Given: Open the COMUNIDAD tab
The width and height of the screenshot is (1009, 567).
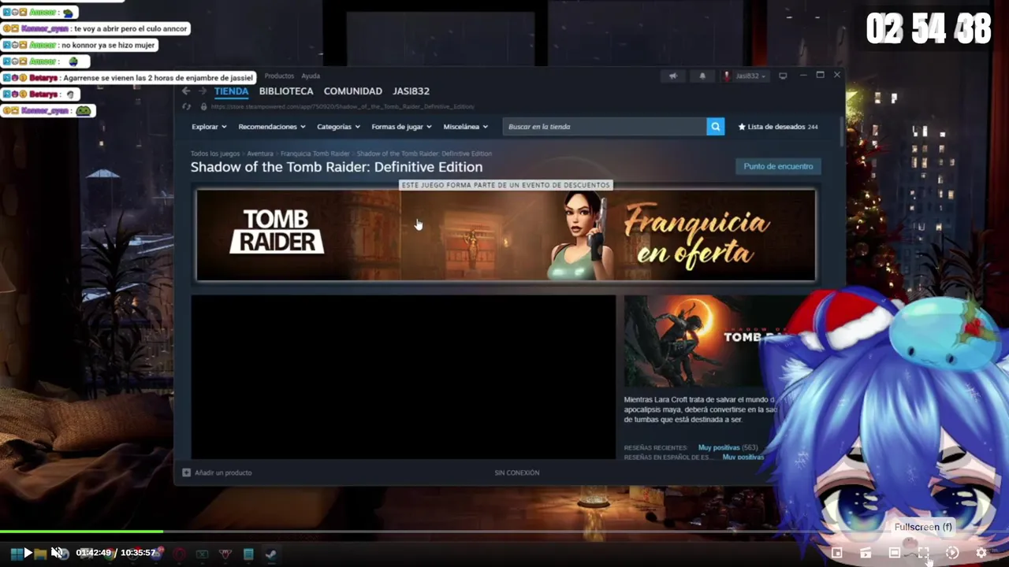Looking at the screenshot, I should click(x=352, y=91).
